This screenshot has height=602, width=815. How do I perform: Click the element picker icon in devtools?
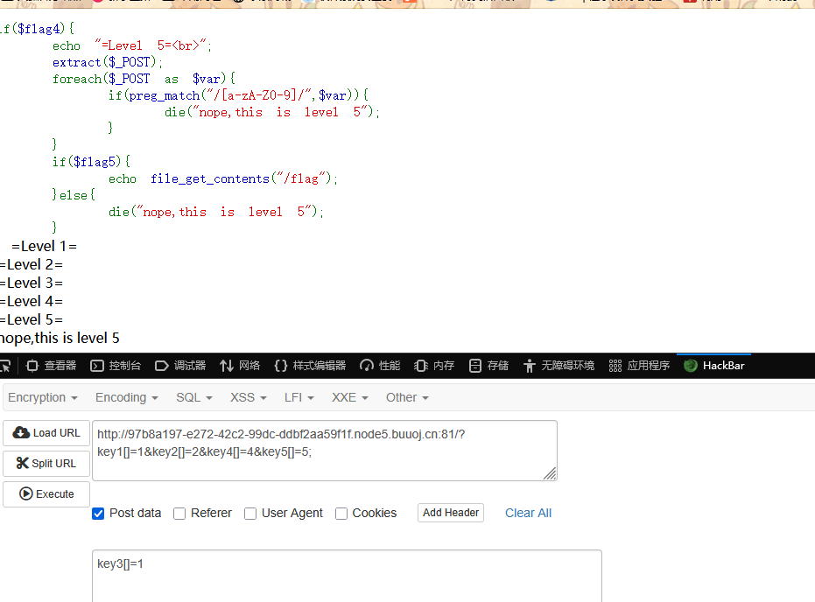4,366
